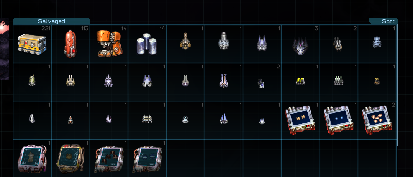Select the blueprint chip with two orange fighters

tap(300, 120)
